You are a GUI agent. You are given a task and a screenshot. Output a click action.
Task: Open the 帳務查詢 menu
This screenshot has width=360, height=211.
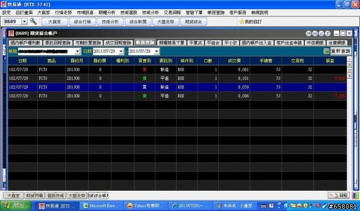[216, 12]
